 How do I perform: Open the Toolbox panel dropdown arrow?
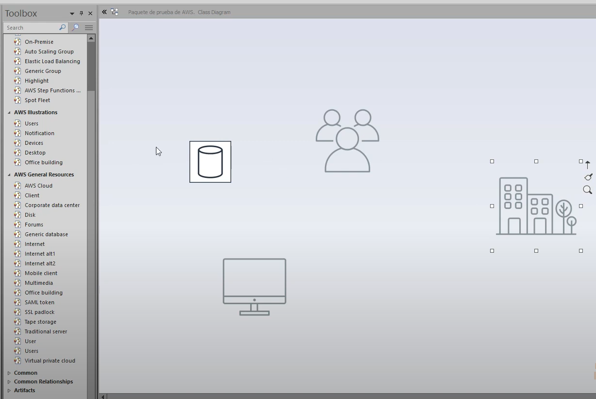coord(72,14)
